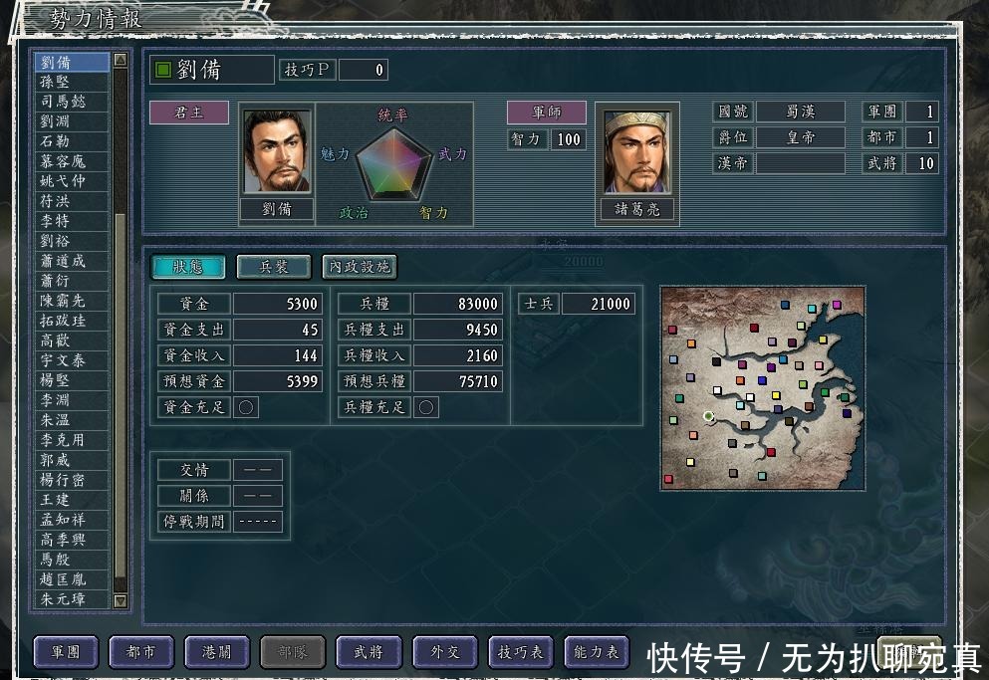Click the 武將 button

tap(369, 652)
